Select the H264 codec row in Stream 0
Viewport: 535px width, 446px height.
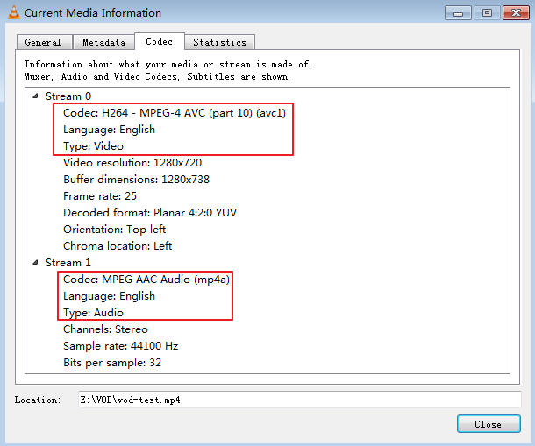[175, 113]
